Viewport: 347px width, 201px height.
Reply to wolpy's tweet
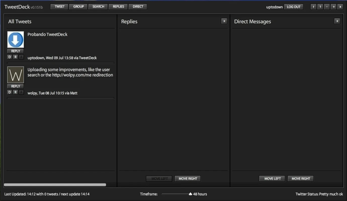[16, 86]
